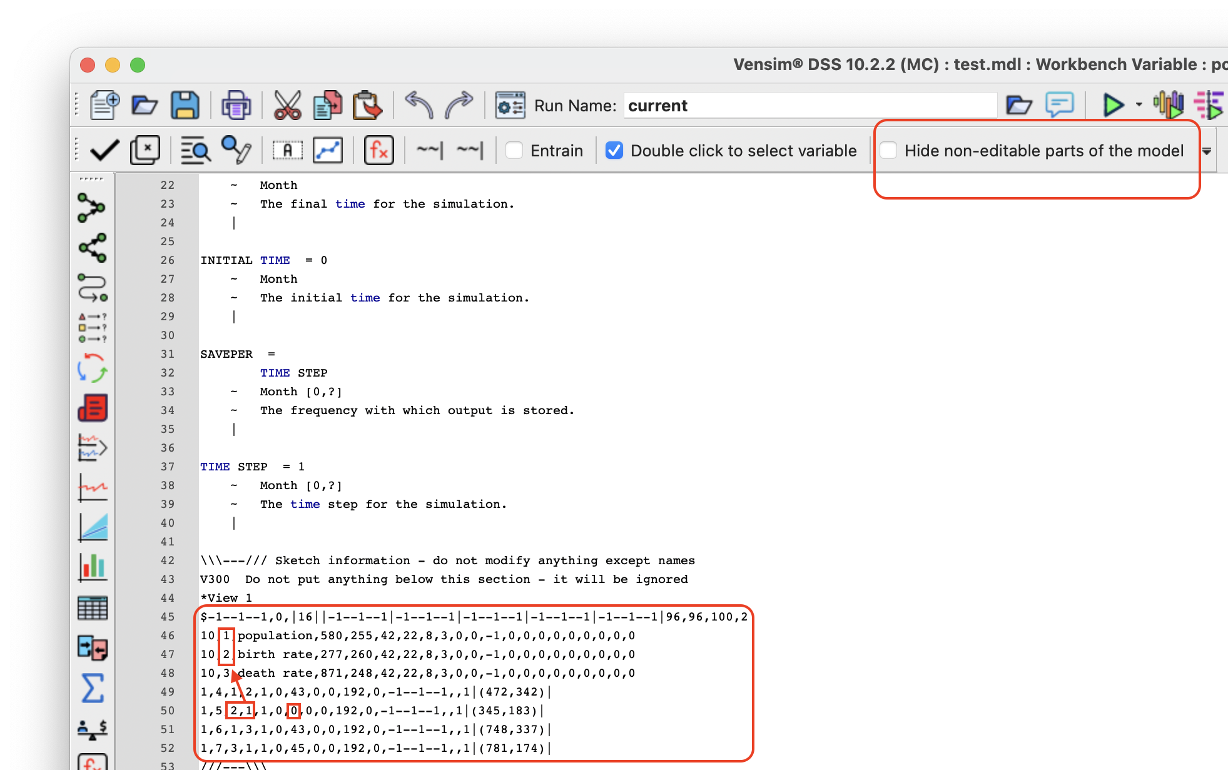Click the '*View 1' line in the editor
1228x770 pixels.
(226, 598)
